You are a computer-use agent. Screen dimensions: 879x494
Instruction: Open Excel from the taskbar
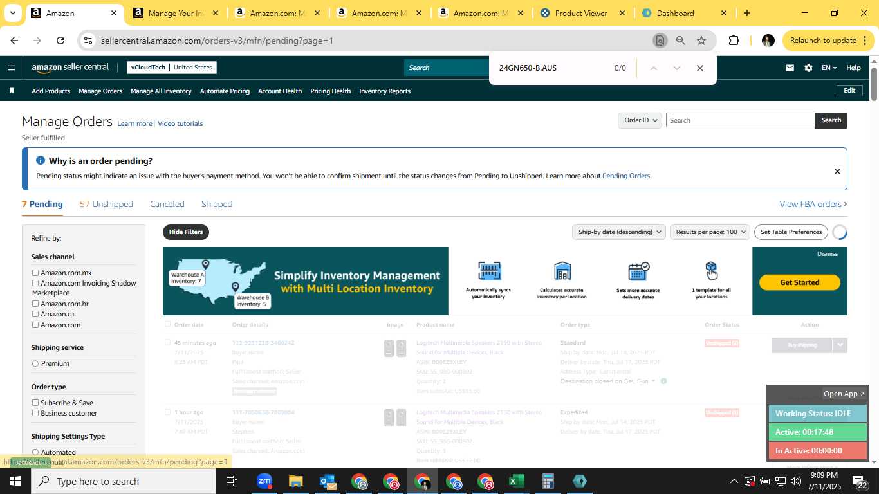[516, 481]
